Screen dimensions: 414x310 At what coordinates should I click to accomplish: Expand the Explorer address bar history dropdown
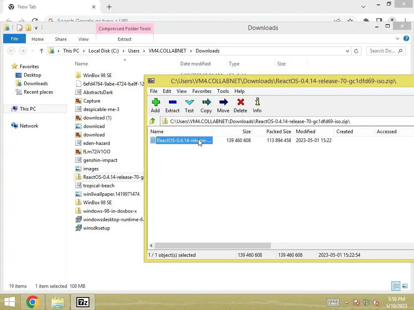tap(347, 51)
